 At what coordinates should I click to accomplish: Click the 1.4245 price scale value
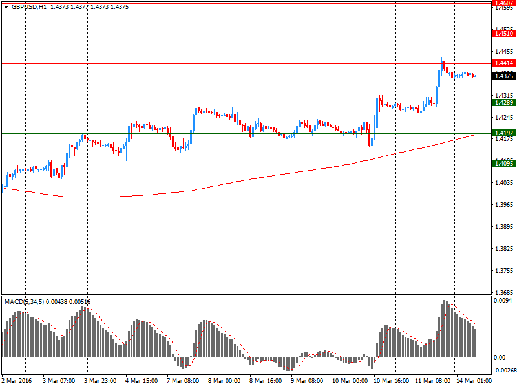(x=504, y=118)
